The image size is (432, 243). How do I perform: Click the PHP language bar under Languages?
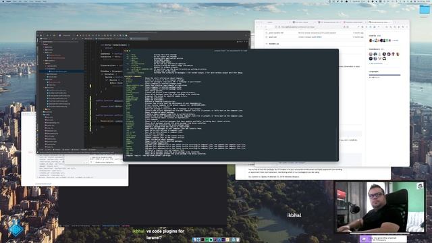[x=385, y=75]
